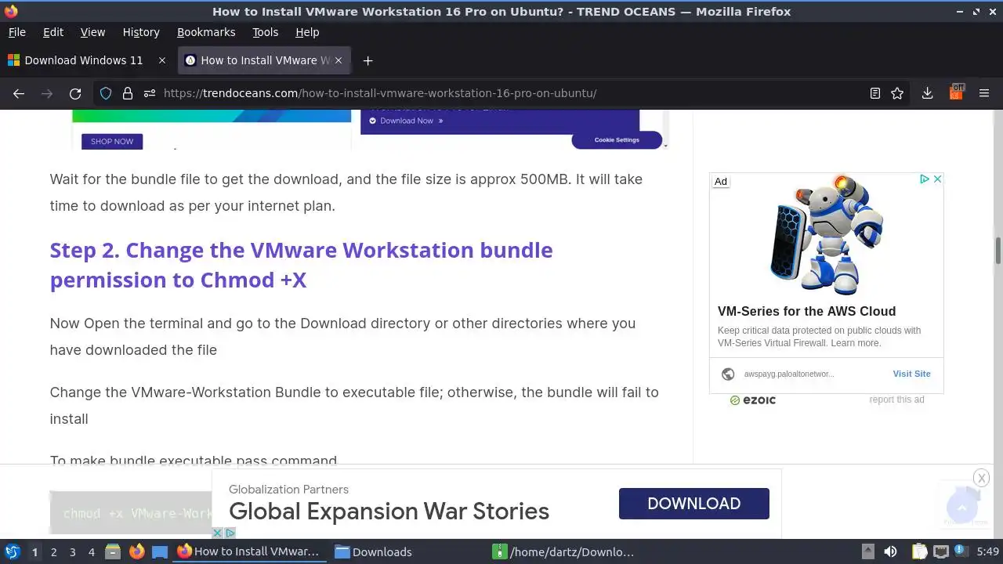Launch file manager from taskbar quick launch
Viewport: 1003px width, 564px height.
(x=113, y=551)
